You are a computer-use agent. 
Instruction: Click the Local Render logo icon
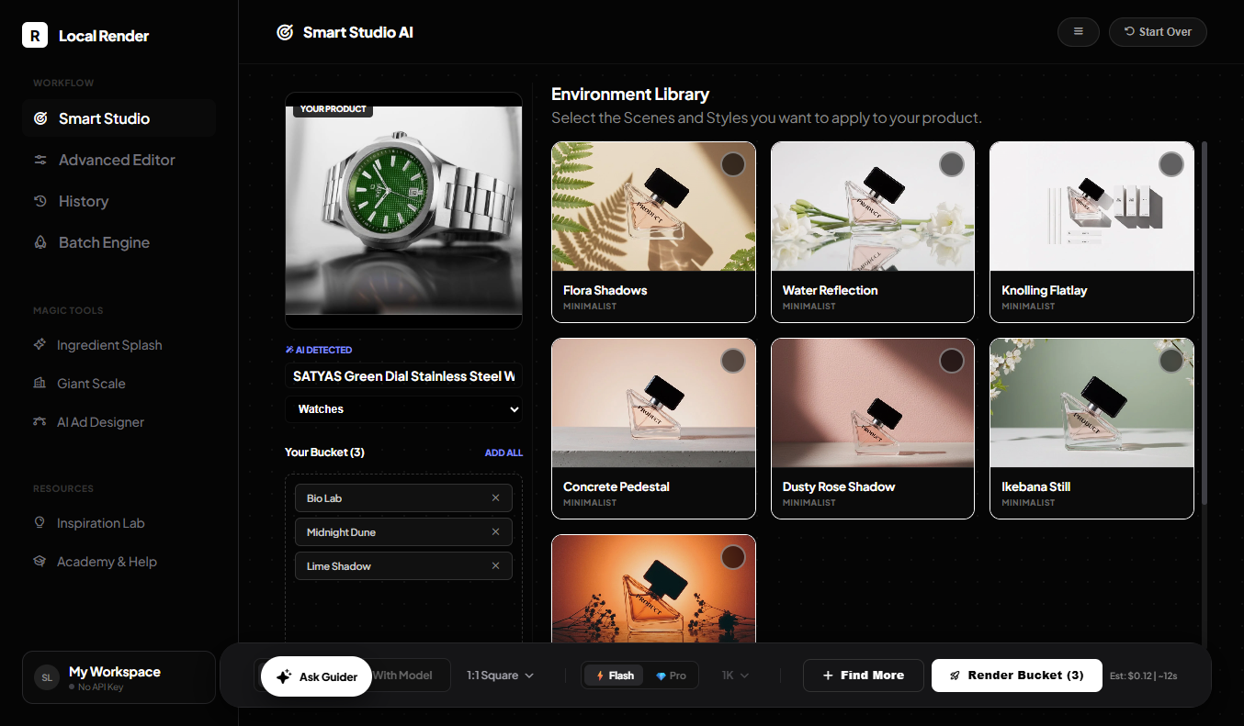point(35,36)
